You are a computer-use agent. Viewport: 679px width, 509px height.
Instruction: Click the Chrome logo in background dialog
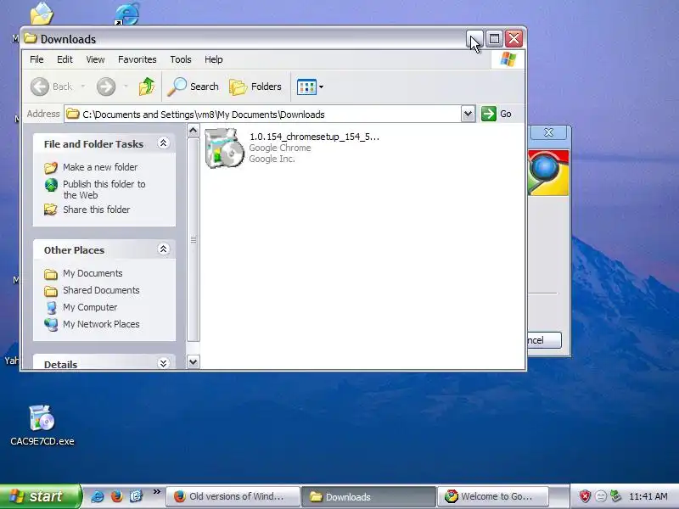point(548,173)
